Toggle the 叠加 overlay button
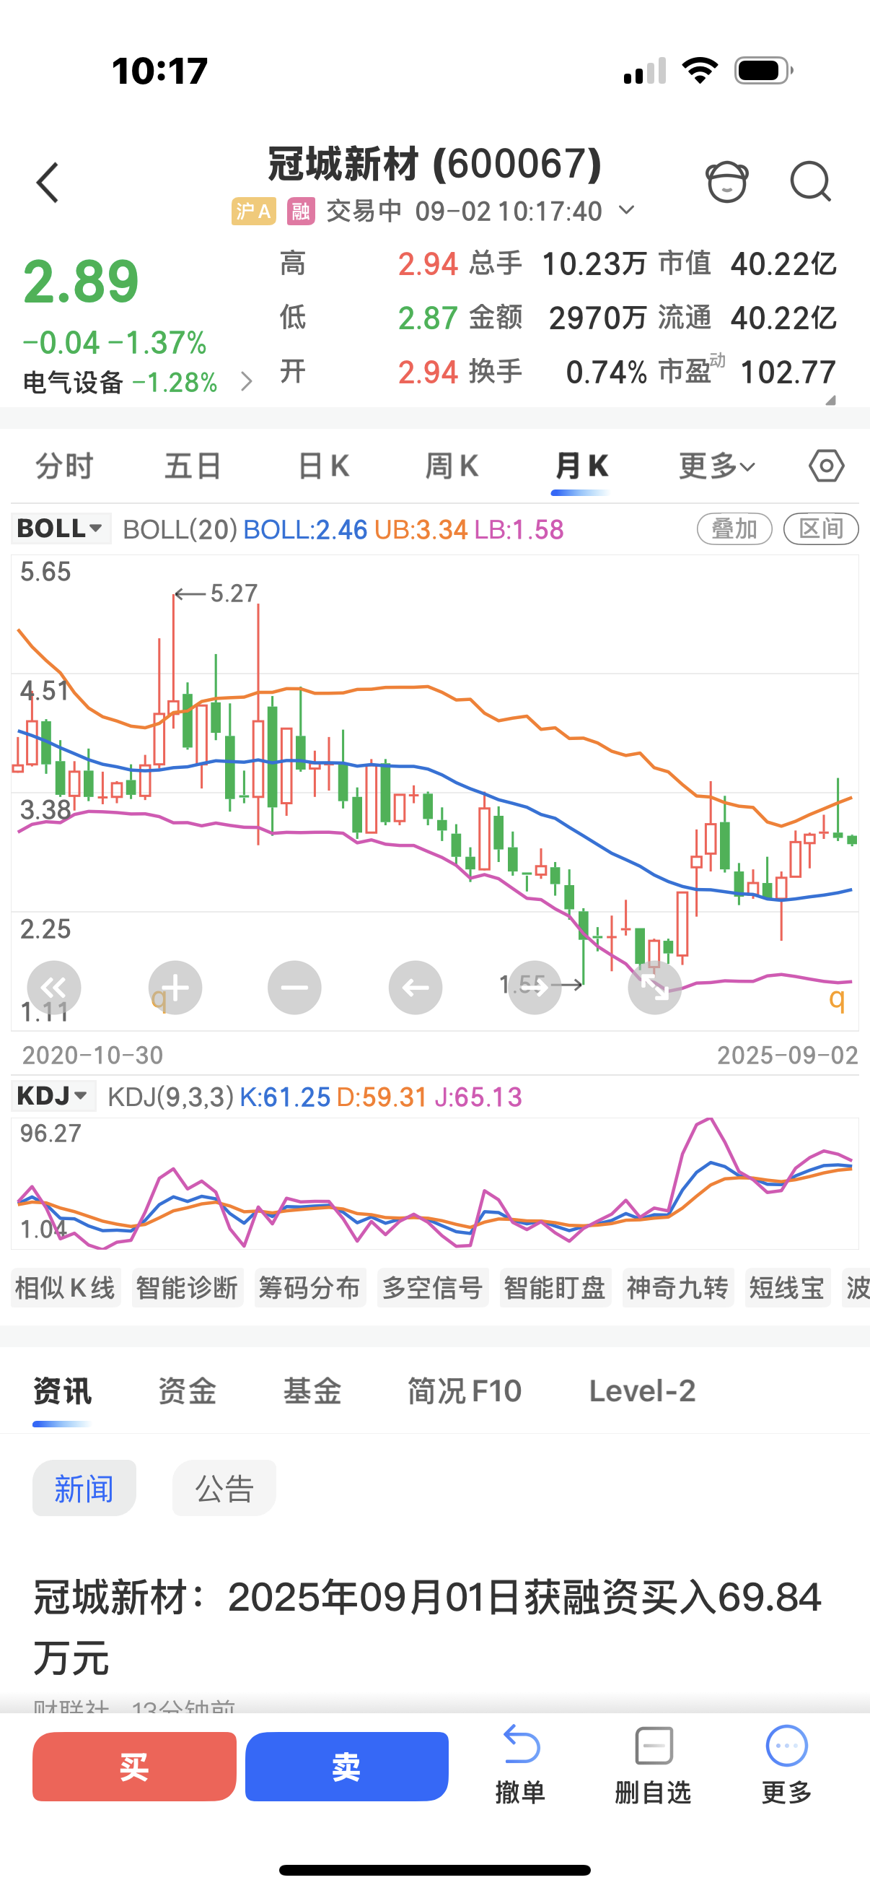 point(734,528)
